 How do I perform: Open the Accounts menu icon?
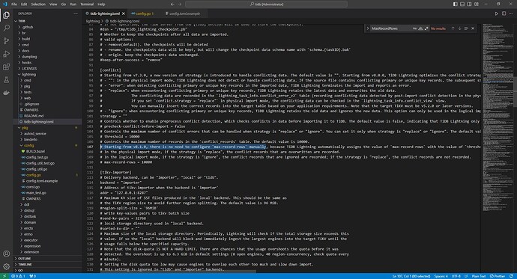[6, 254]
